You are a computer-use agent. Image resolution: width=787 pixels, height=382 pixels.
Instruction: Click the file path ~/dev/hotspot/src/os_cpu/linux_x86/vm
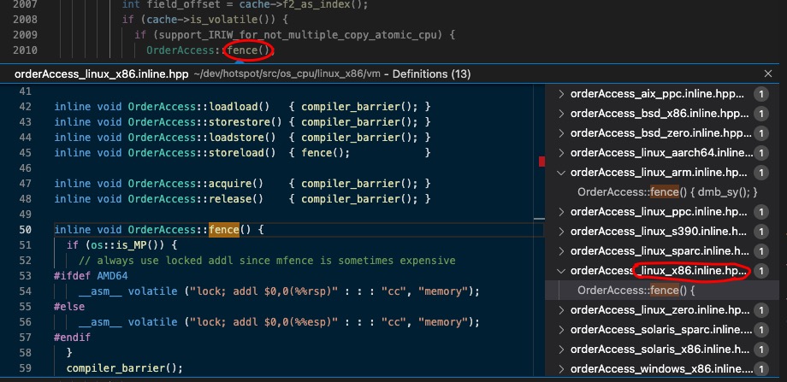pos(287,74)
